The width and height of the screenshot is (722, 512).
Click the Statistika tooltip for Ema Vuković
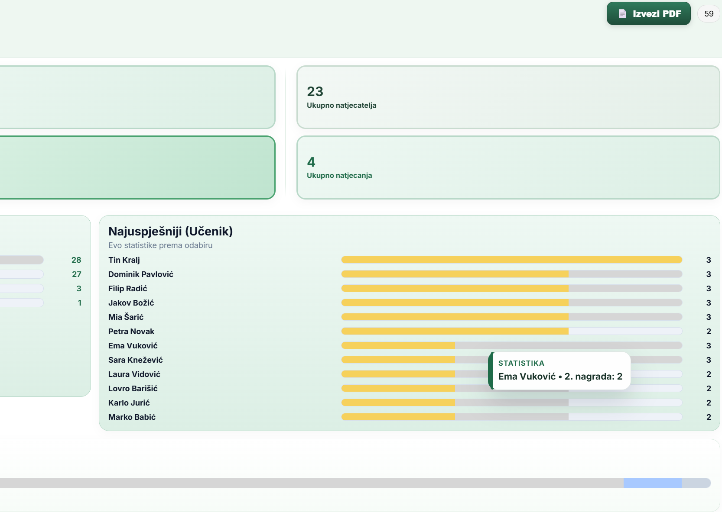pos(560,371)
